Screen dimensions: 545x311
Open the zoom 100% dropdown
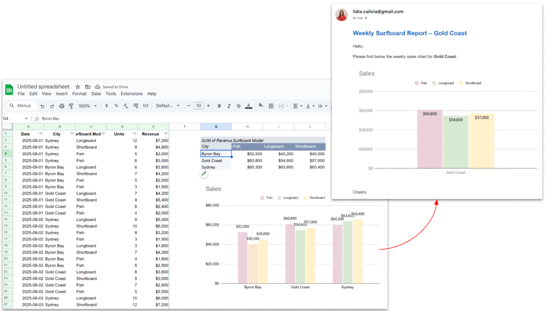(88, 106)
